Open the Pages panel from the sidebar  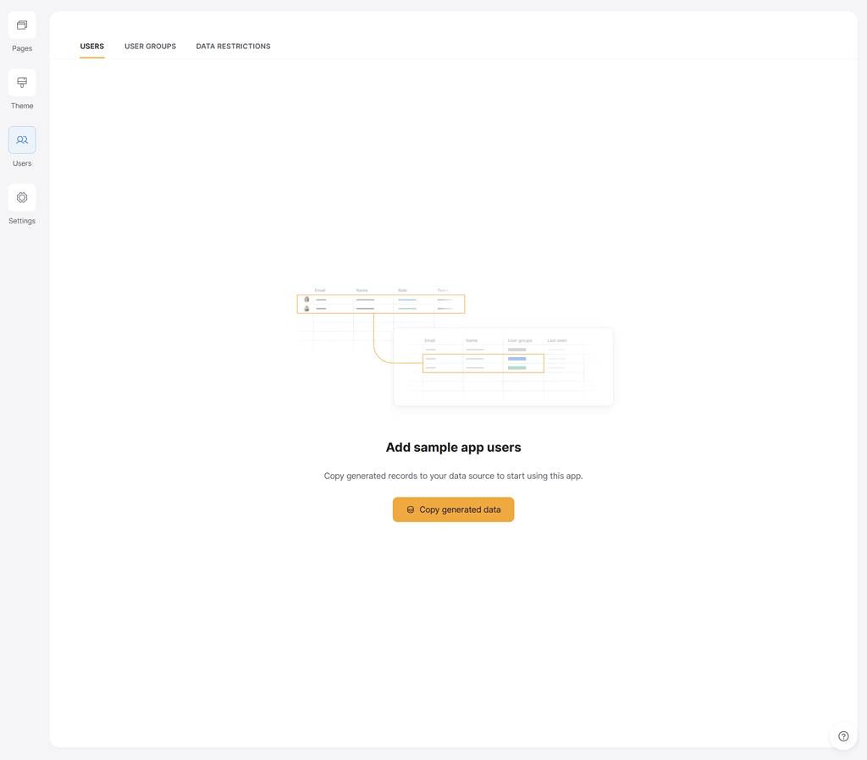click(21, 25)
